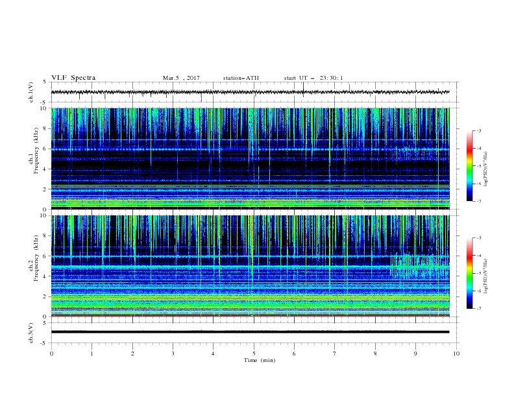
Task: Click the "-5" tick on ch.1 voltage axis
Action: (x=44, y=102)
